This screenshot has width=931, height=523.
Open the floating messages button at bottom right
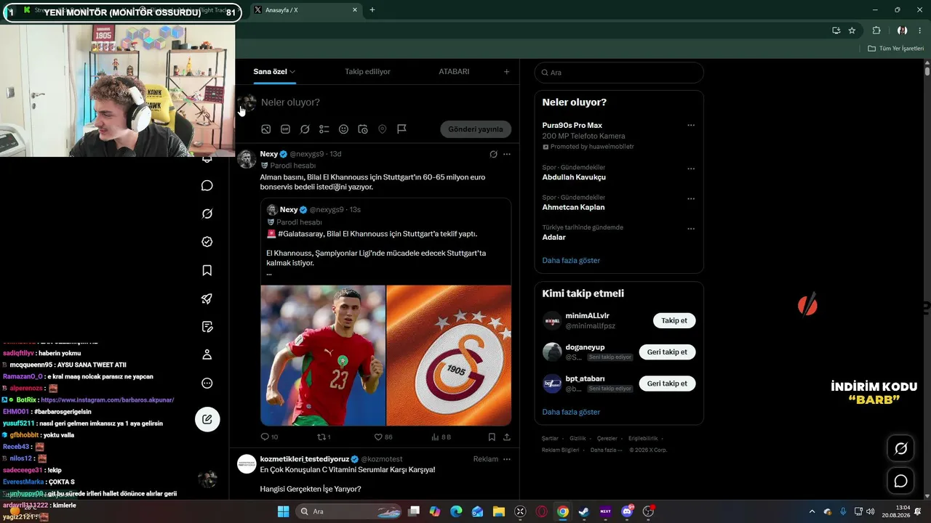[x=900, y=481]
